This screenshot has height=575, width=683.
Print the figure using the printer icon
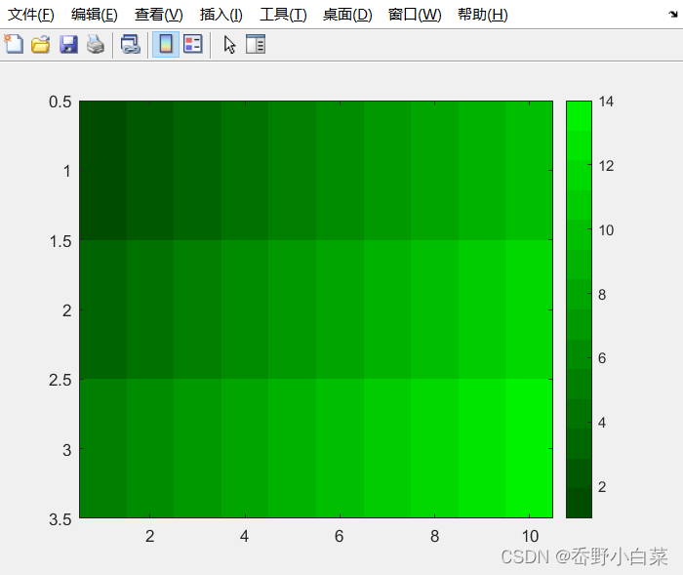pos(96,45)
